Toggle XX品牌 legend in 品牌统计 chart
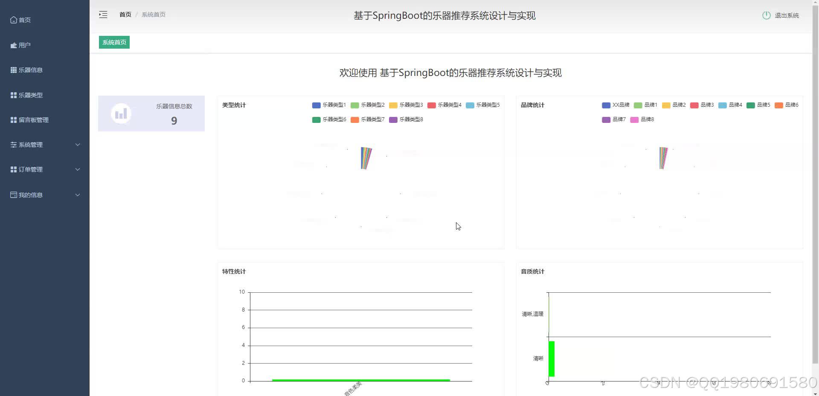This screenshot has width=819, height=396. [x=616, y=105]
